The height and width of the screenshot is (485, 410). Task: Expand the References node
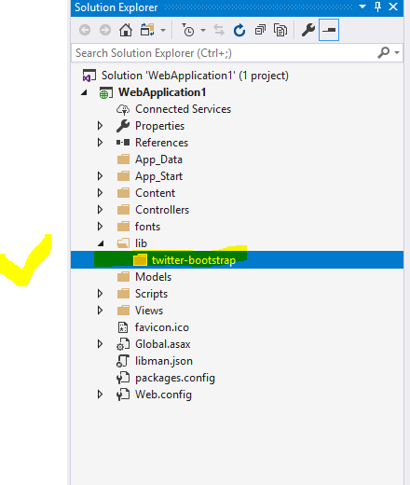coord(100,143)
